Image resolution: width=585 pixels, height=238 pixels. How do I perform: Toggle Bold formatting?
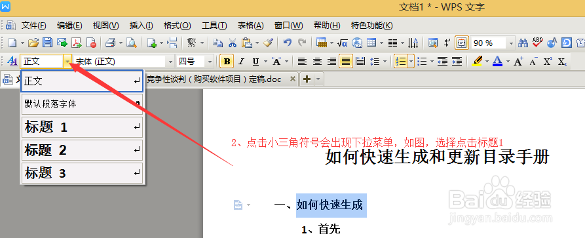[x=227, y=61]
